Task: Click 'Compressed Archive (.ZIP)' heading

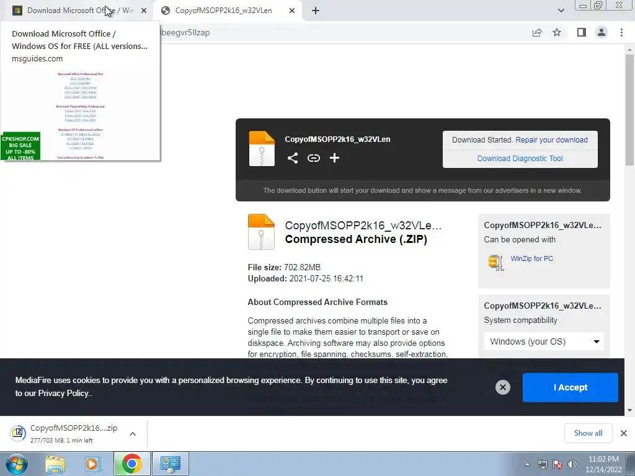Action: [x=356, y=239]
